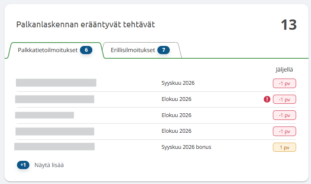Click the Jäljellä column header
311x184 pixels.
pyautogui.click(x=284, y=69)
